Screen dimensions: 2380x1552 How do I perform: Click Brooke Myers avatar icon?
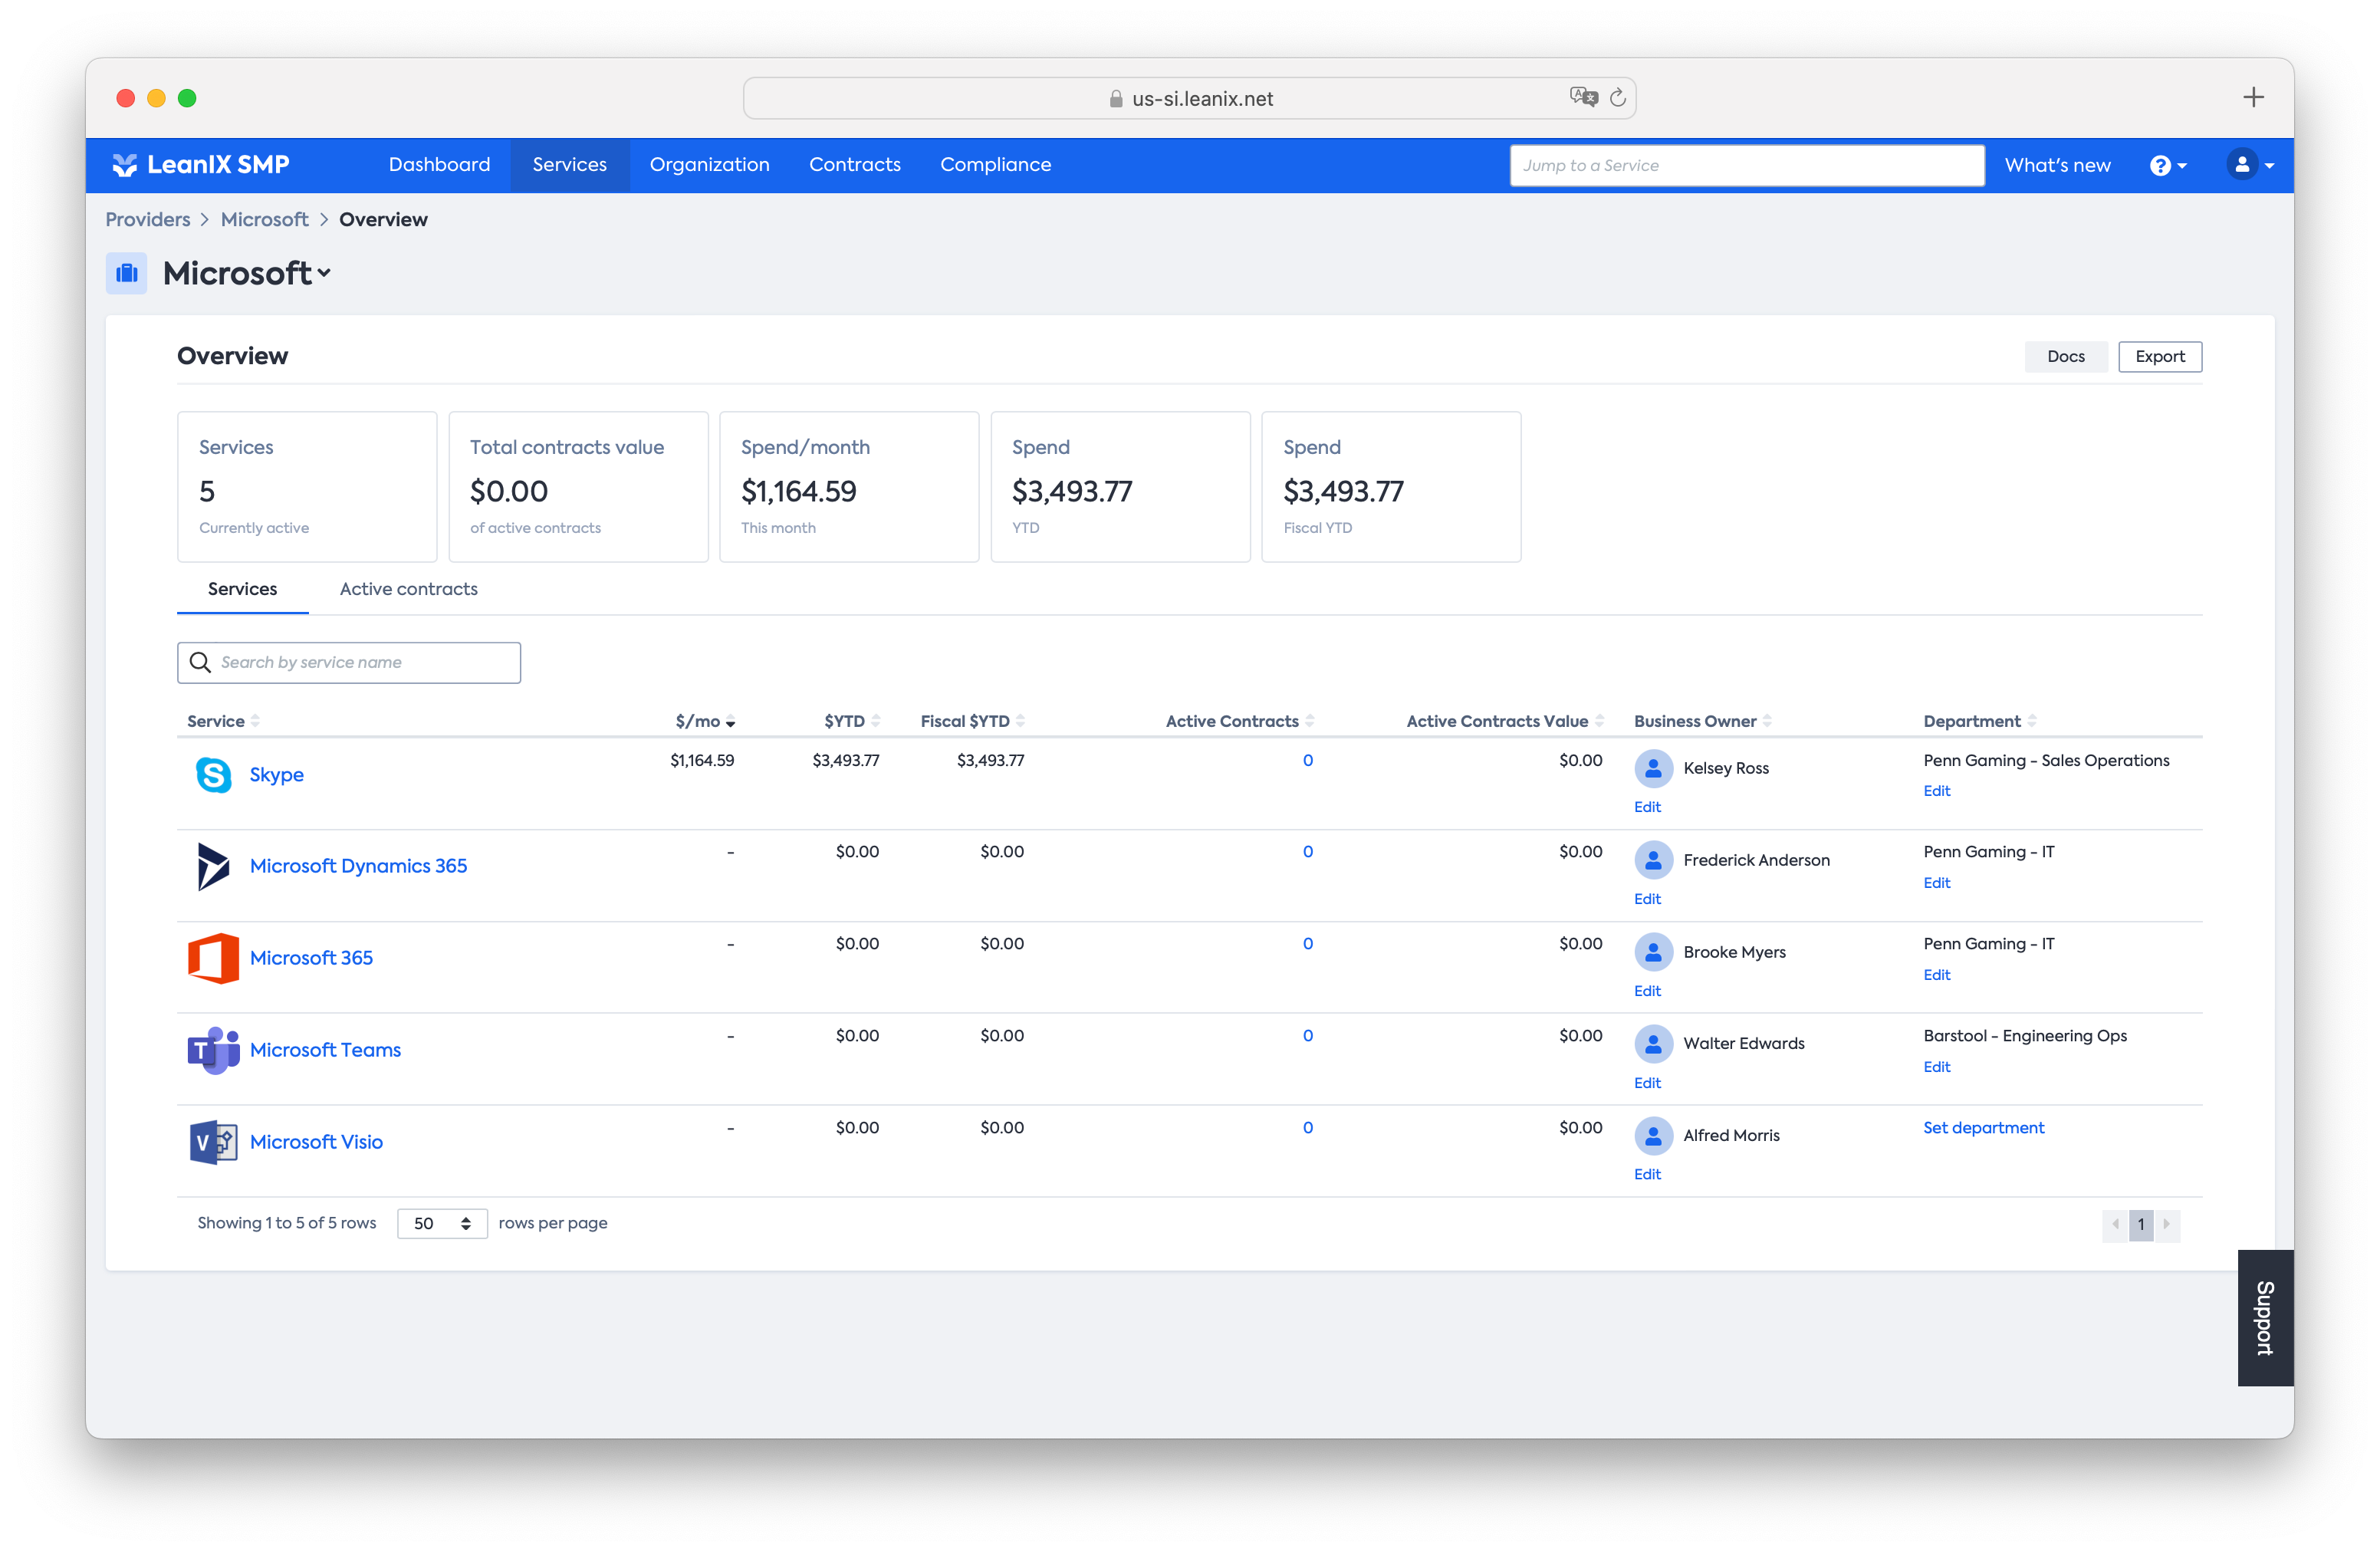coord(1653,952)
